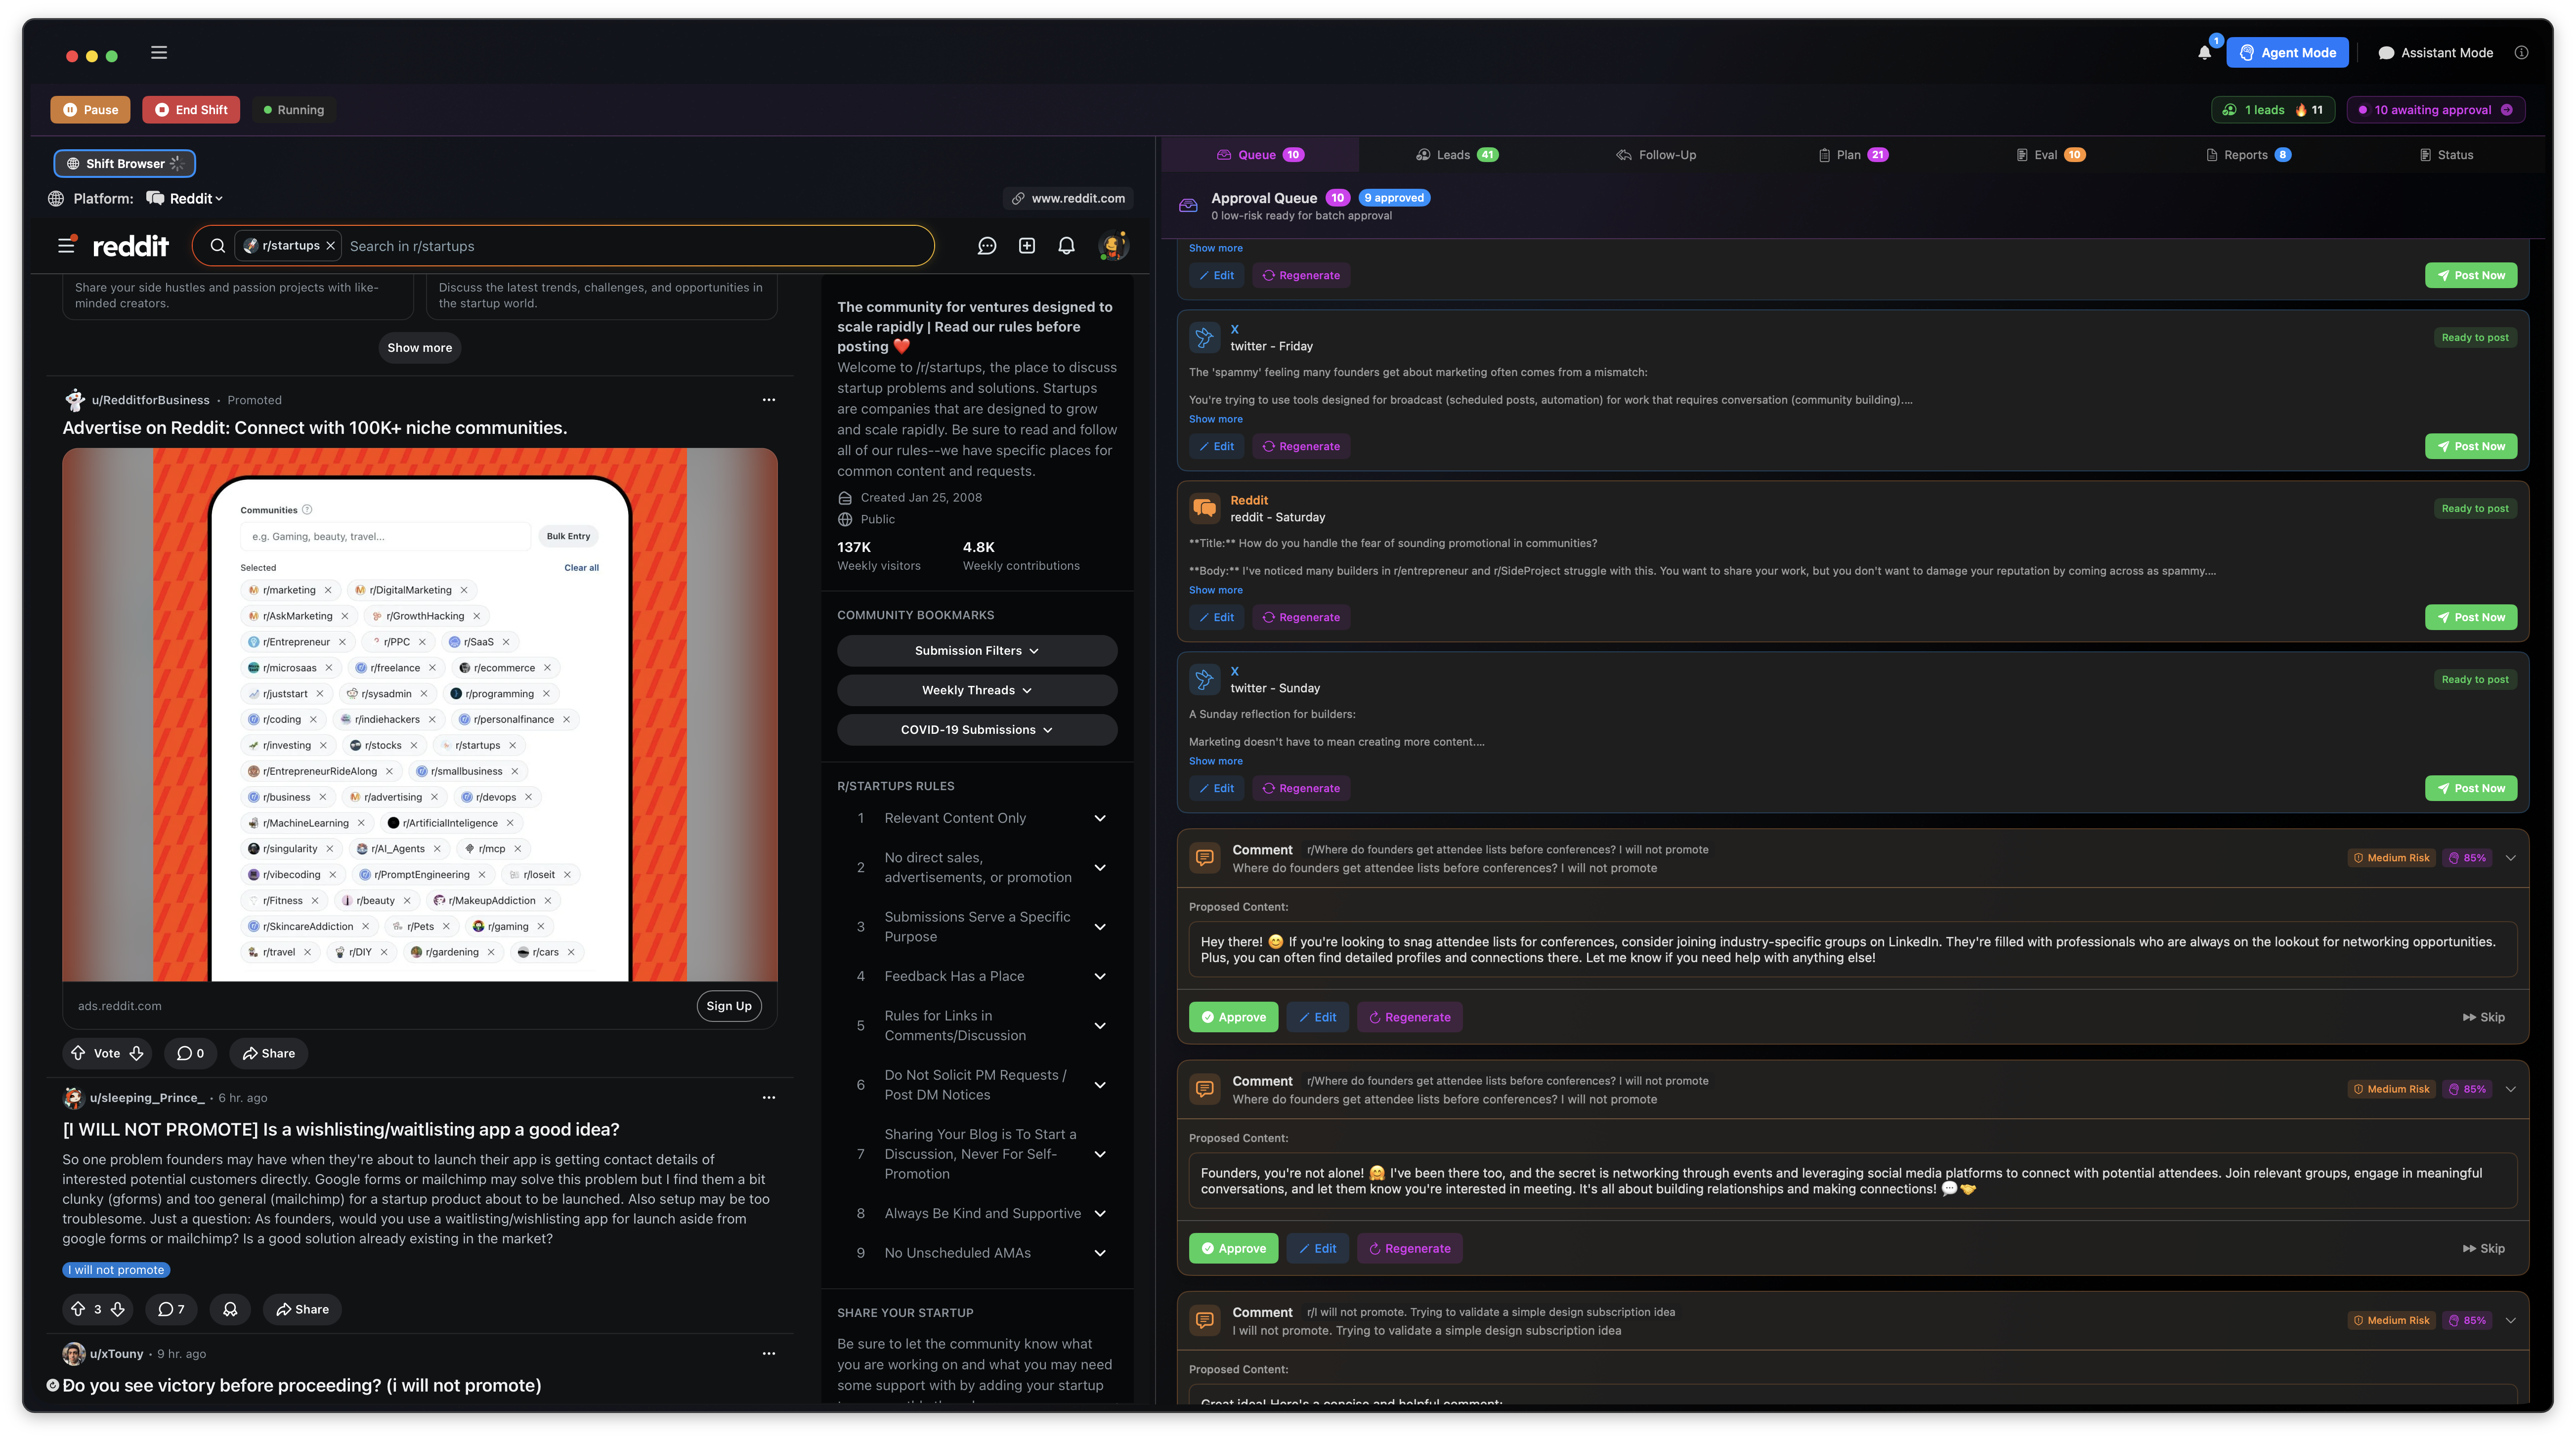2576x1439 pixels.
Task: Open 10 awaiting approval dropdown
Action: [x=2435, y=110]
